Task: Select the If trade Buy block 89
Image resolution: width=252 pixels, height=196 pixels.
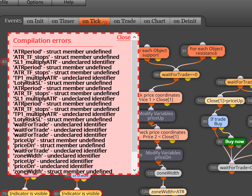Action: pos(218,122)
